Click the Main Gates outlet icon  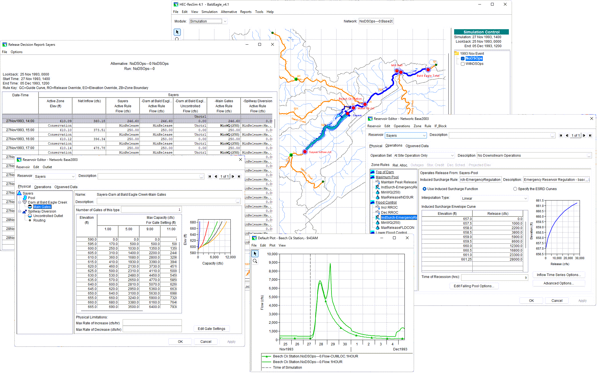coord(30,207)
